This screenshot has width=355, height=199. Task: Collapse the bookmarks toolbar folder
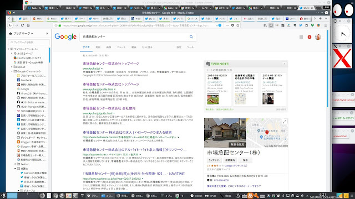(9, 49)
